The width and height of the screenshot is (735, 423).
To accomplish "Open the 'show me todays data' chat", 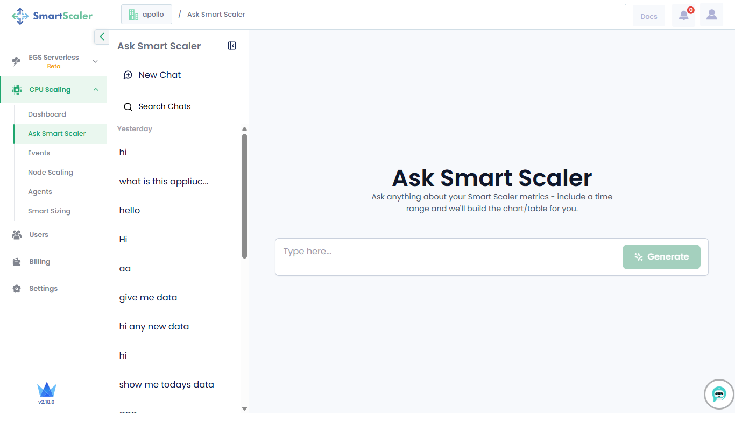I will point(166,385).
